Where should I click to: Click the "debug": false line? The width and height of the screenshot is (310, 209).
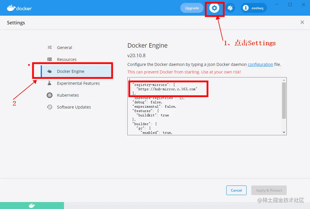pyautogui.click(x=147, y=102)
